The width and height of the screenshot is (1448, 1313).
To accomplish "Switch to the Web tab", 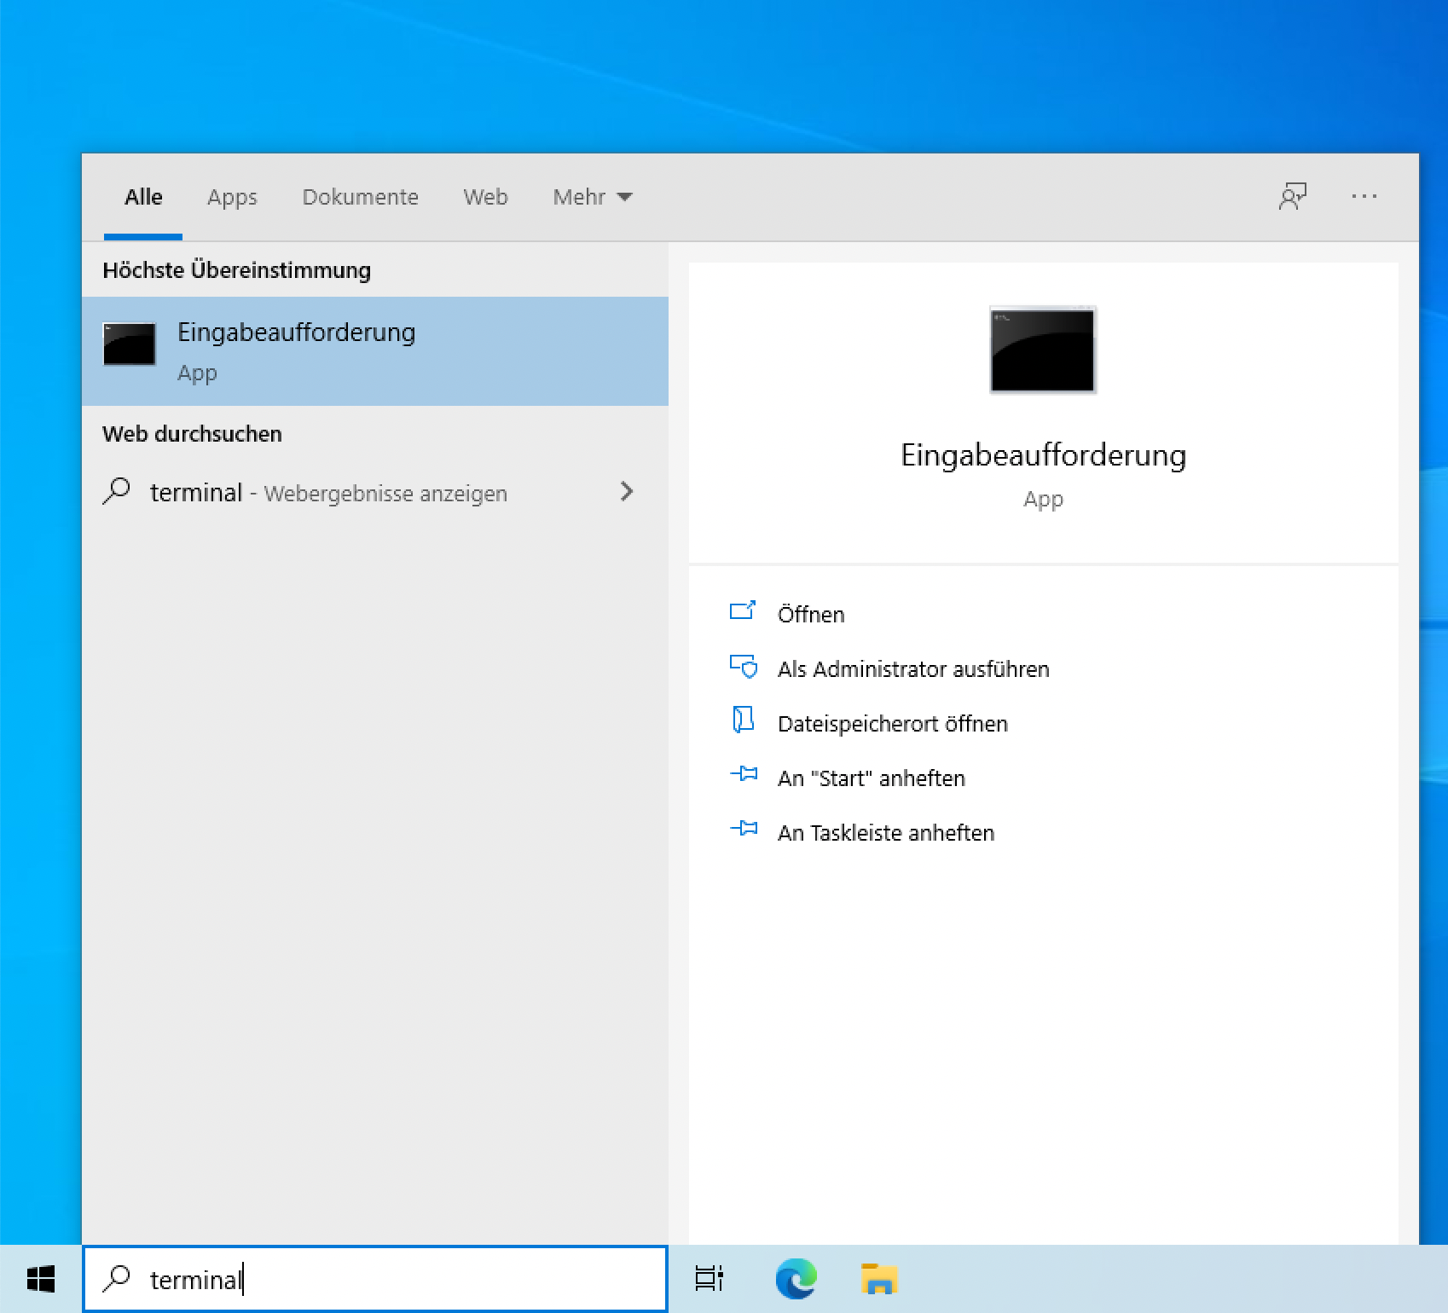I will (x=485, y=197).
